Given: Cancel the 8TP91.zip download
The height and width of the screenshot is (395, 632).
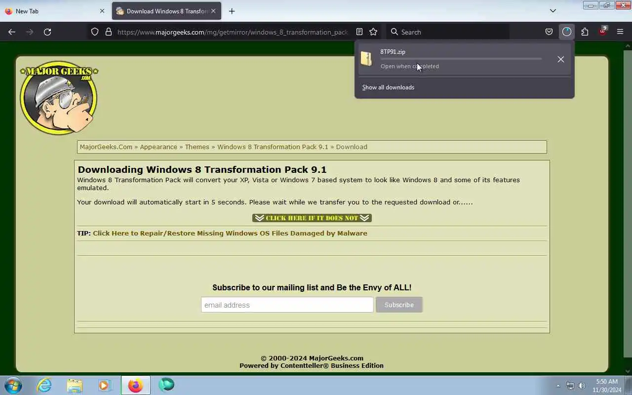Looking at the screenshot, I should [561, 59].
